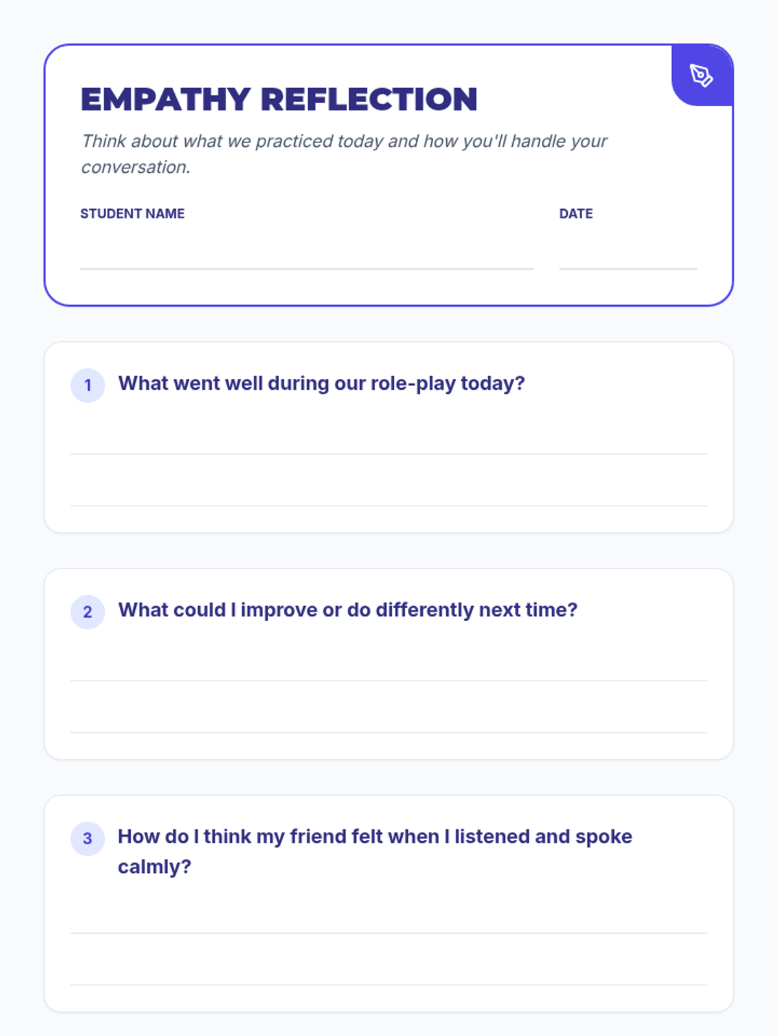Click 'What could I improve or do differently' heading
The width and height of the screenshot is (777, 1036).
tap(348, 610)
